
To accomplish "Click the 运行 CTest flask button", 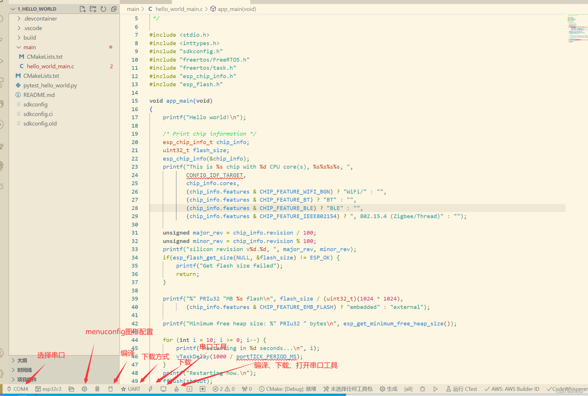I will click(x=461, y=389).
